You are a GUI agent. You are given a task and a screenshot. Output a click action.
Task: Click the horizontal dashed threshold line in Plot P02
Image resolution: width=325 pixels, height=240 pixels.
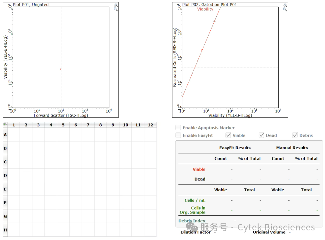click(x=230, y=67)
